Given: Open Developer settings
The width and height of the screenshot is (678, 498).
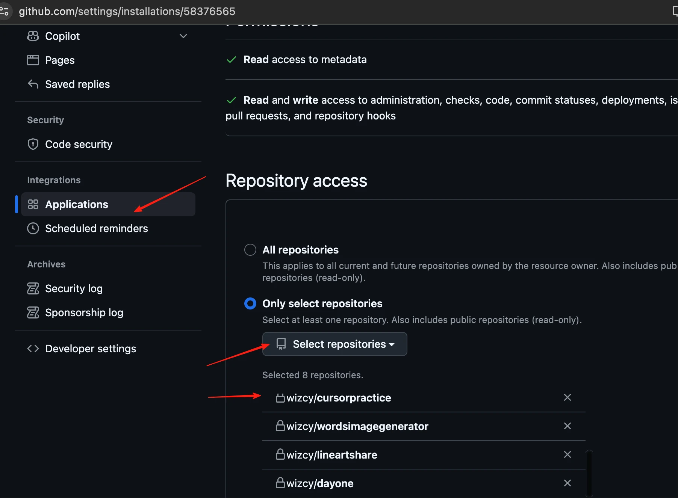Looking at the screenshot, I should tap(91, 349).
